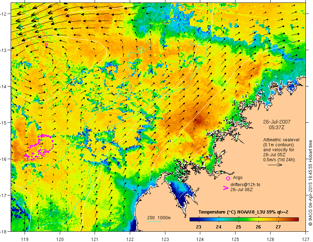Click the magenta drifter track loop

pyautogui.click(x=39, y=147)
